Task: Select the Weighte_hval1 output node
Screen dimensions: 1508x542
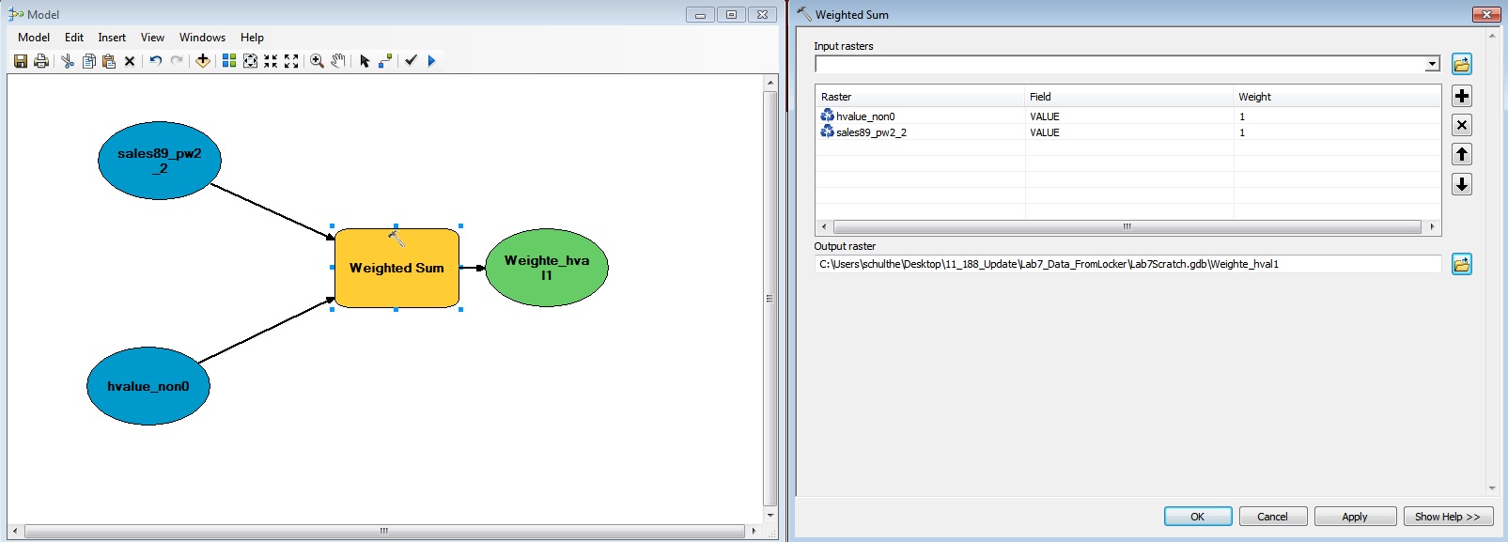Action: (x=547, y=268)
